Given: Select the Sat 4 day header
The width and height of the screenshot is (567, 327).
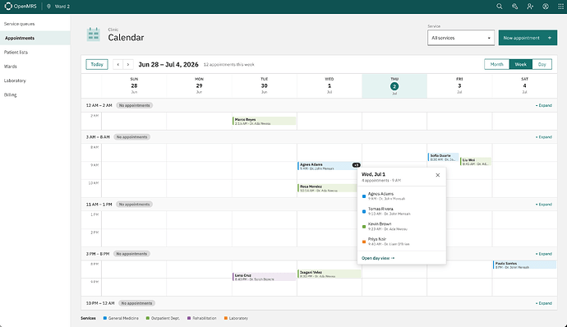Looking at the screenshot, I should (x=524, y=85).
